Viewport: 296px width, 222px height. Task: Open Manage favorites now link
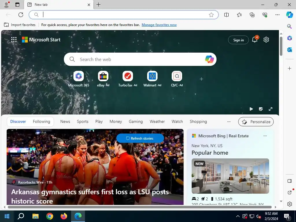coord(159,25)
